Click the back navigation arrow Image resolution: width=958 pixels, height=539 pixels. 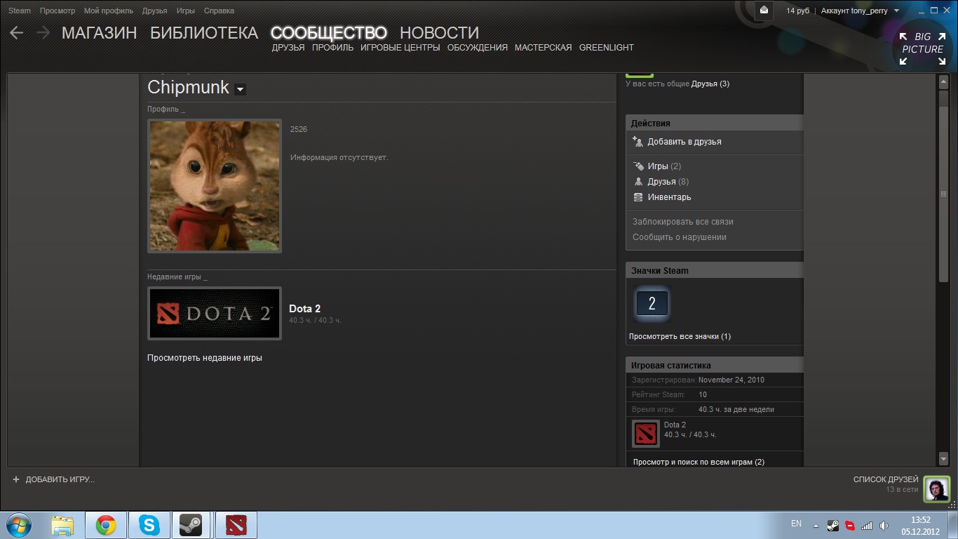17,33
